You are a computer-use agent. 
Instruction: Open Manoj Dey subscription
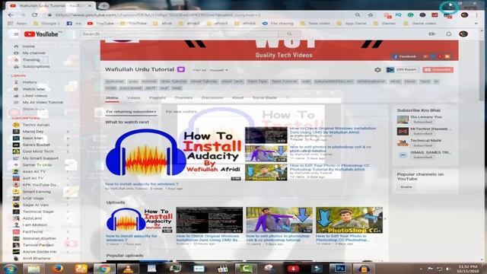click(33, 132)
